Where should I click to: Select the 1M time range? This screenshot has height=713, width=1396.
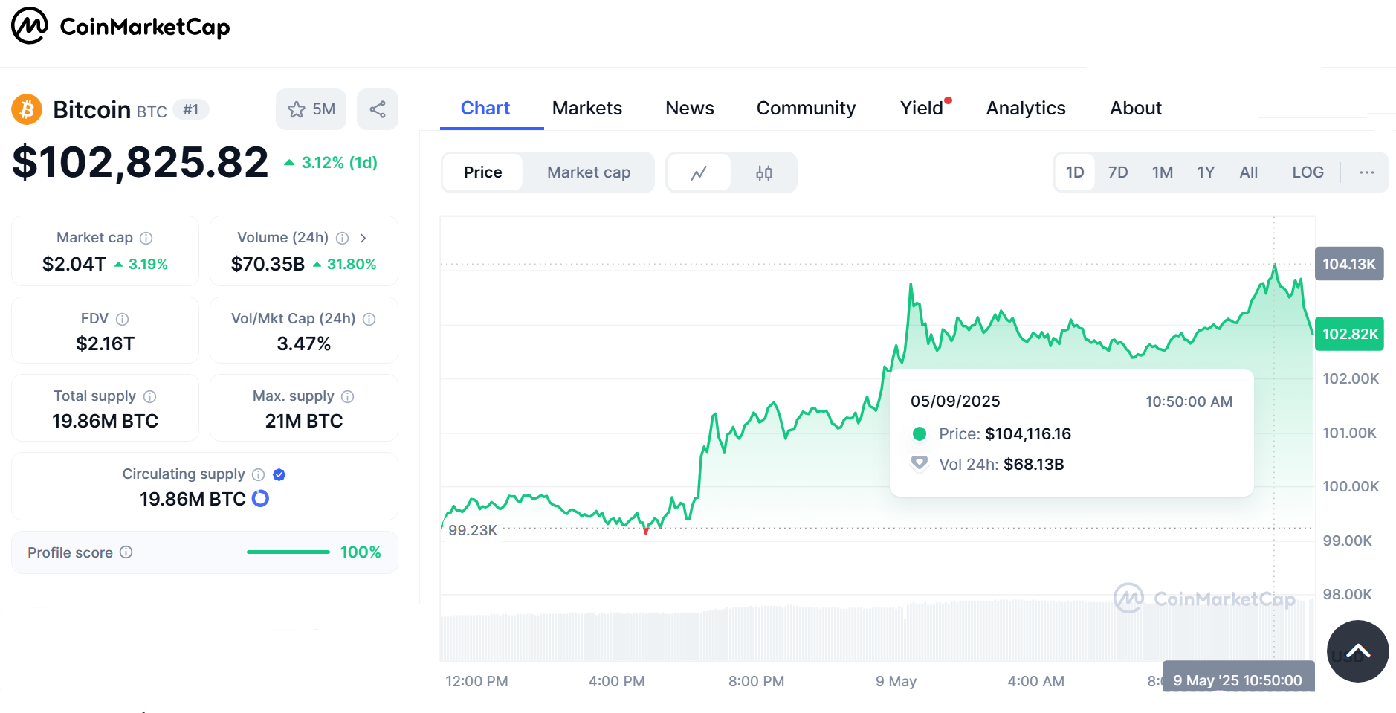point(1163,172)
